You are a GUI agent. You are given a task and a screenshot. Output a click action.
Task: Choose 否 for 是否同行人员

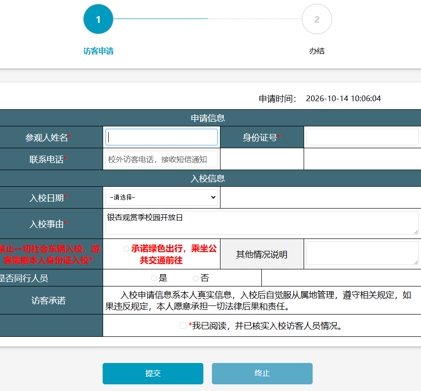click(196, 278)
